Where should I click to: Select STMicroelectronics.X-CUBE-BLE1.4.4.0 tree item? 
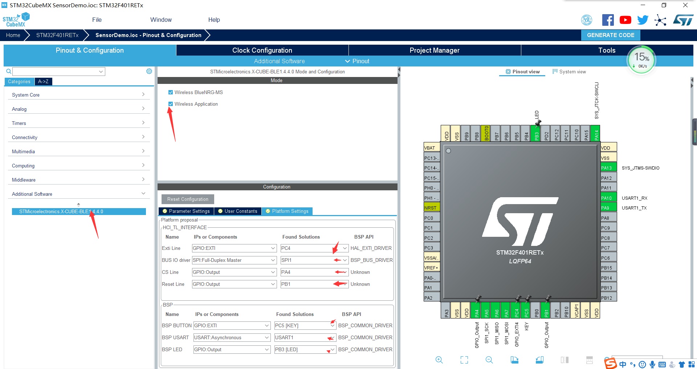point(79,211)
